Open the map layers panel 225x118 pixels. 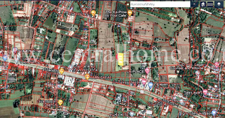[x=219, y=4]
